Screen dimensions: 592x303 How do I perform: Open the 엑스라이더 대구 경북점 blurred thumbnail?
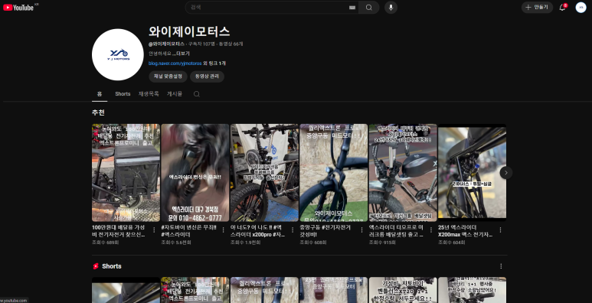coord(195,172)
